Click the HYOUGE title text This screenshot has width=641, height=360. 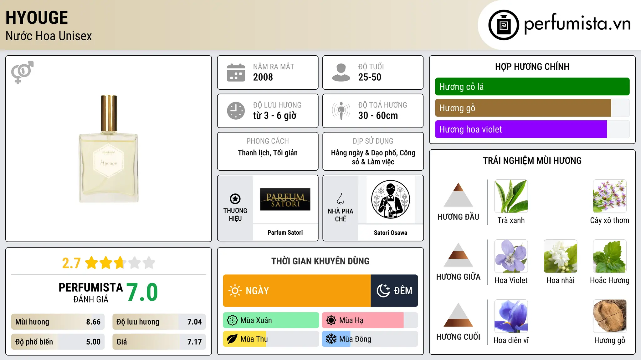point(37,17)
